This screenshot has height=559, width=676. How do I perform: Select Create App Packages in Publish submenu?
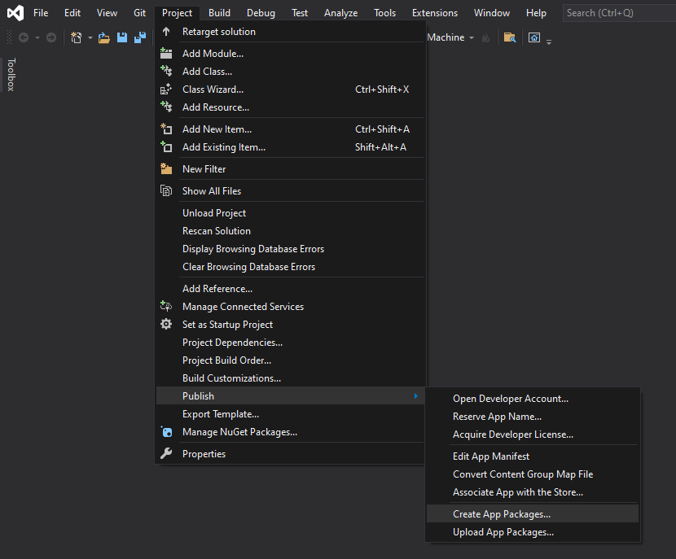[502, 514]
